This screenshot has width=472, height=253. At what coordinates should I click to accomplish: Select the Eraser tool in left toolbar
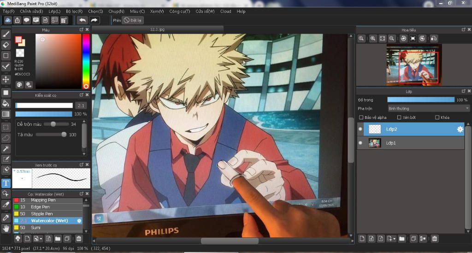click(x=6, y=45)
